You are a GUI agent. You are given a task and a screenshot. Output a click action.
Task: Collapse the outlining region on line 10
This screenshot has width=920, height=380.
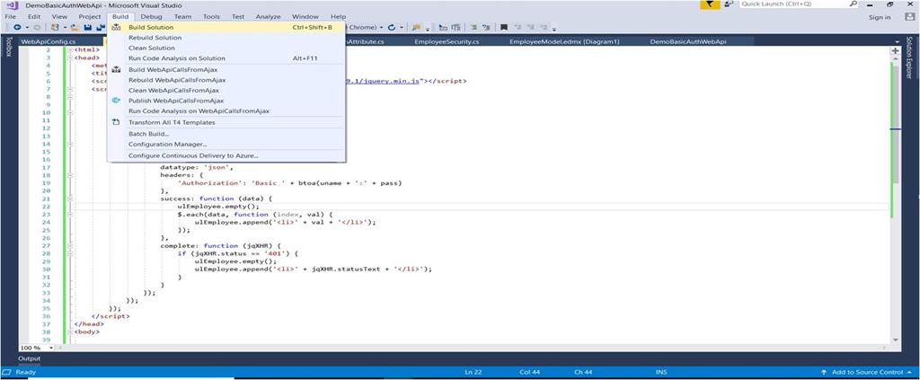pyautogui.click(x=69, y=112)
